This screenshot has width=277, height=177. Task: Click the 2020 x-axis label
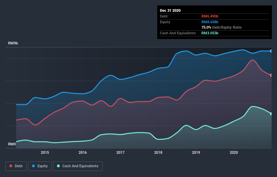(234, 152)
